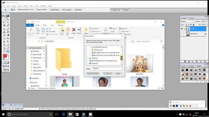Open the Opacity slider arrow
Viewport: 209px width, 117px height.
207,21
